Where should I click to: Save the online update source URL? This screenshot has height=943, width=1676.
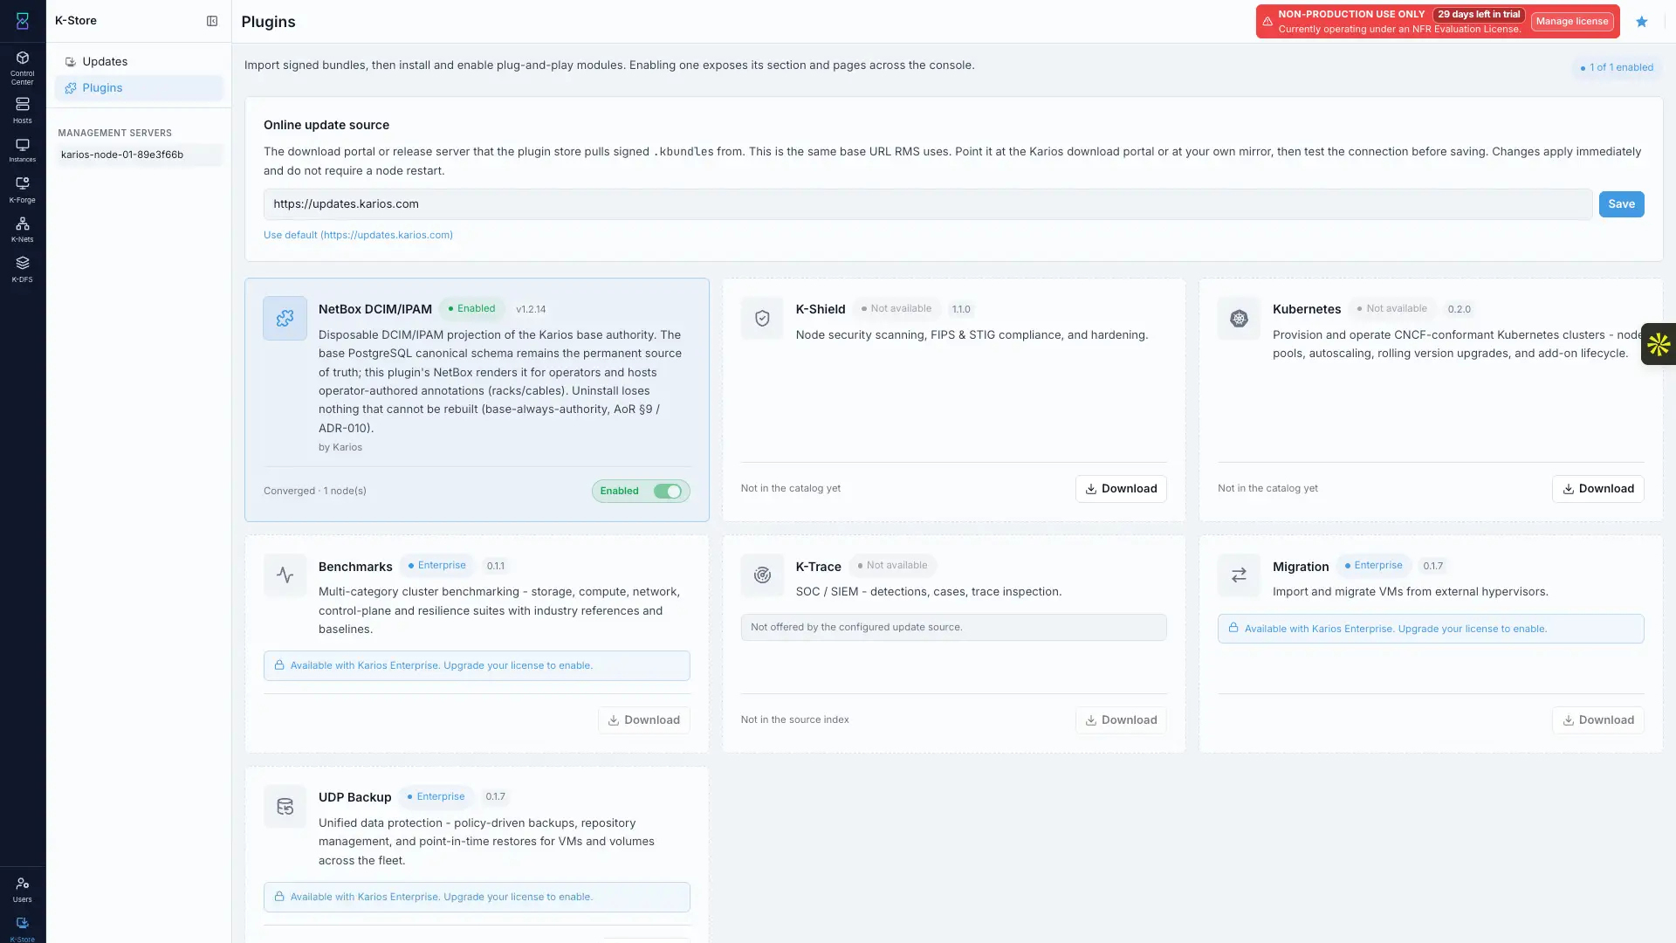pos(1621,204)
